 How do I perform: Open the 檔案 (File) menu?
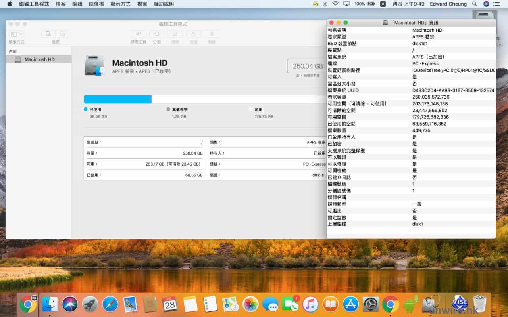pos(61,4)
